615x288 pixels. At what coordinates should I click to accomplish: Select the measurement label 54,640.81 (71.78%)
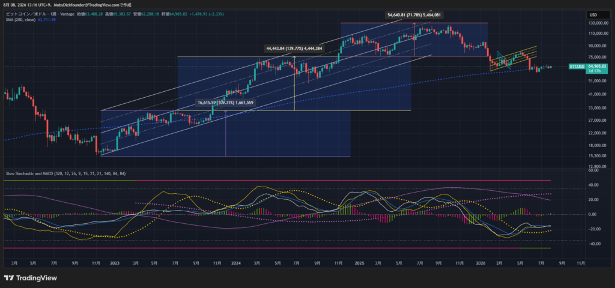414,15
